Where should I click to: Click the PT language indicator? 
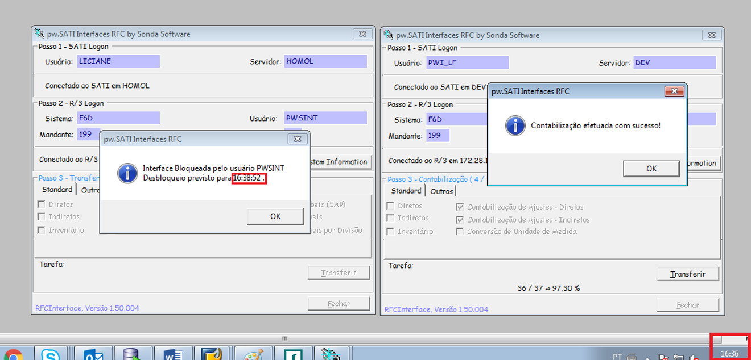tap(617, 356)
